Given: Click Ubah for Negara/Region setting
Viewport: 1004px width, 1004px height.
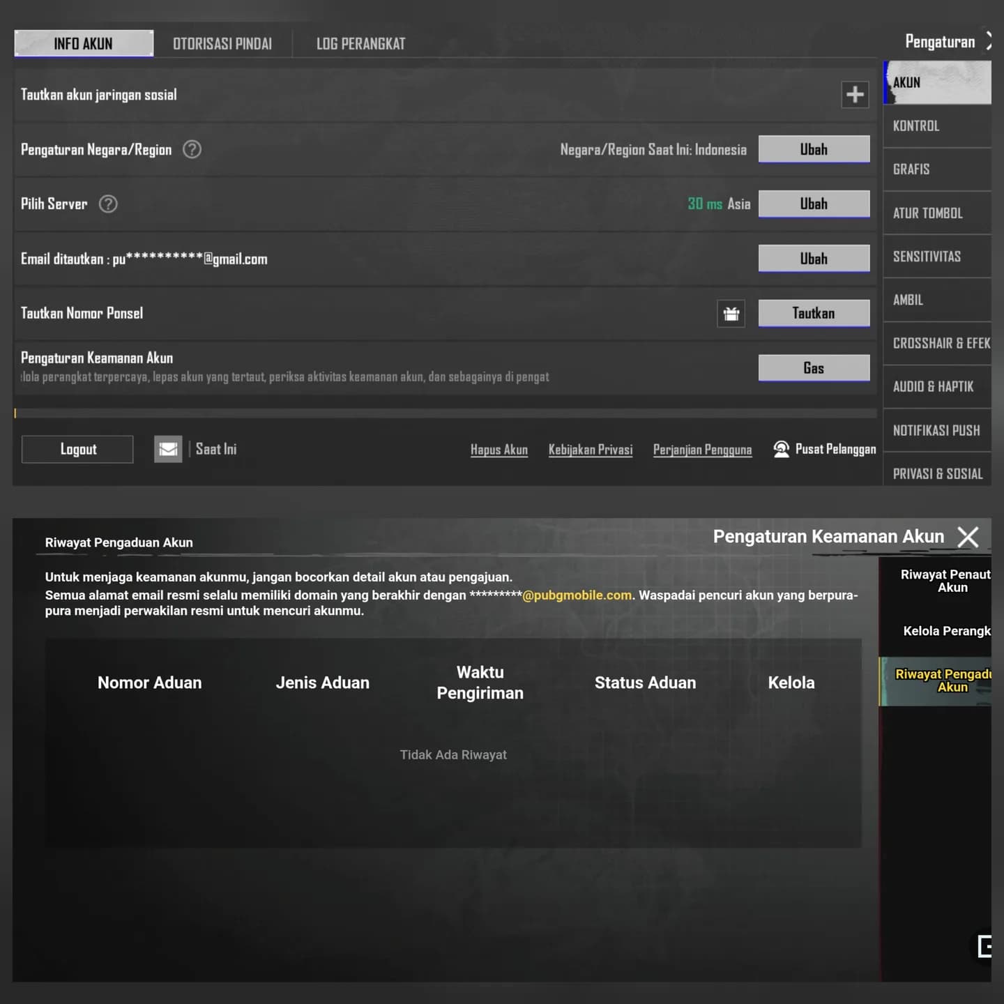Looking at the screenshot, I should click(814, 149).
